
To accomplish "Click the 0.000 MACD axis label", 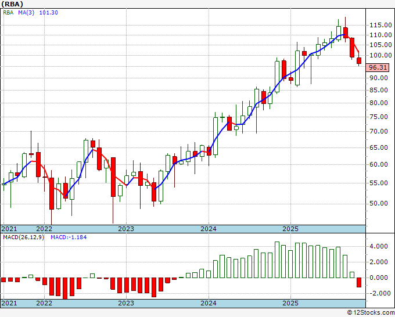I will [379, 278].
